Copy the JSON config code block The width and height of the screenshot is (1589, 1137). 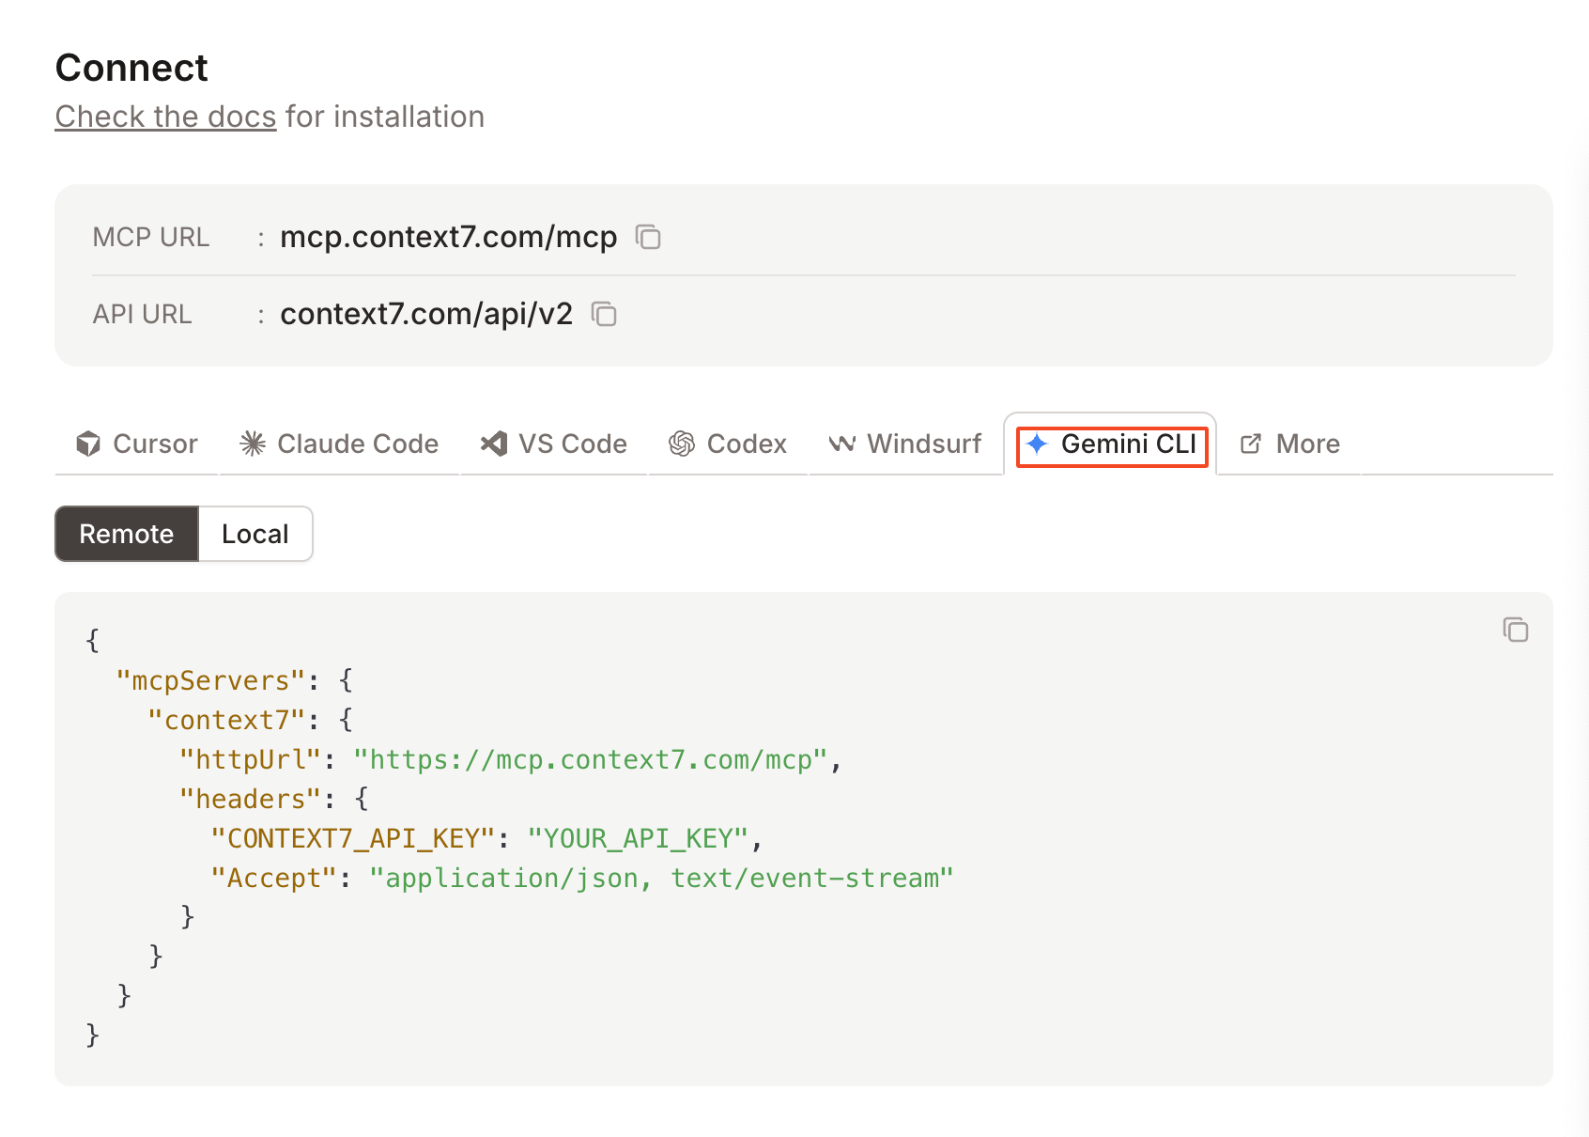point(1515,630)
